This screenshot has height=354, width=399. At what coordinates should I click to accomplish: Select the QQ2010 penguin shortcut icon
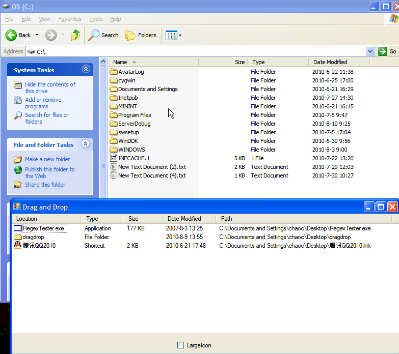tap(18, 246)
